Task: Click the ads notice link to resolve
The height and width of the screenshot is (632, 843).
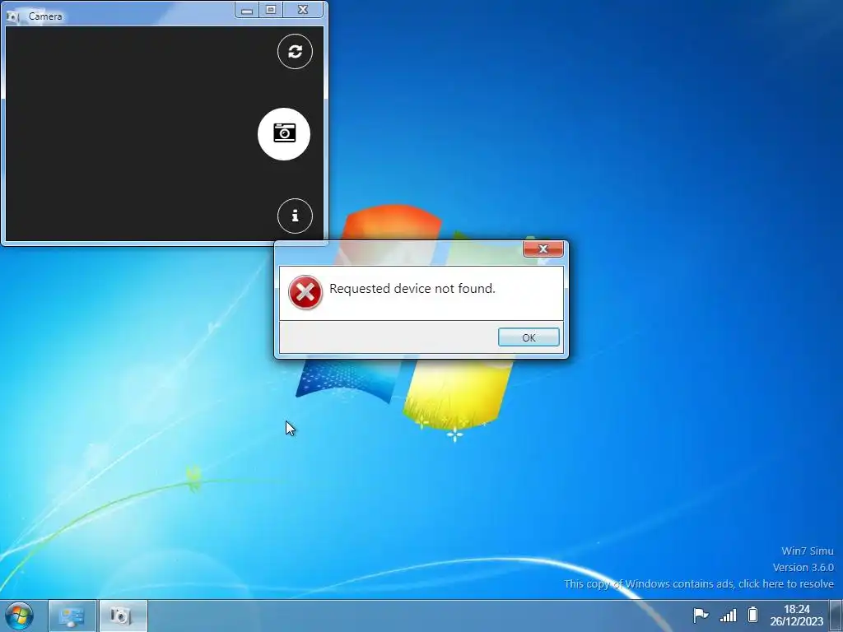Action: click(x=698, y=583)
